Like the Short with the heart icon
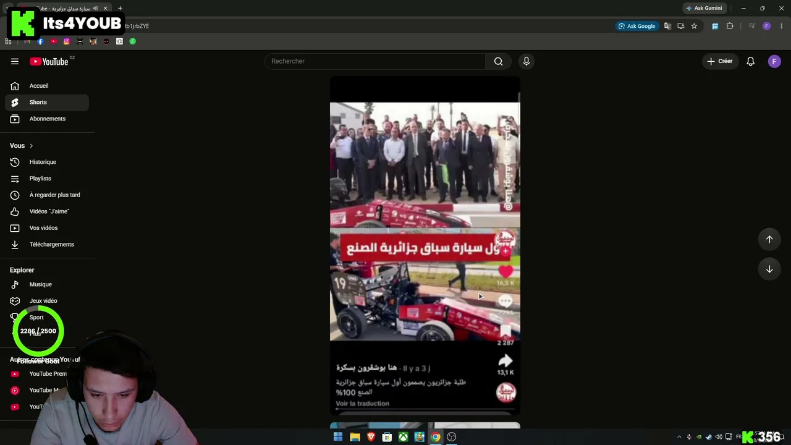This screenshot has height=445, width=791. coord(505,271)
